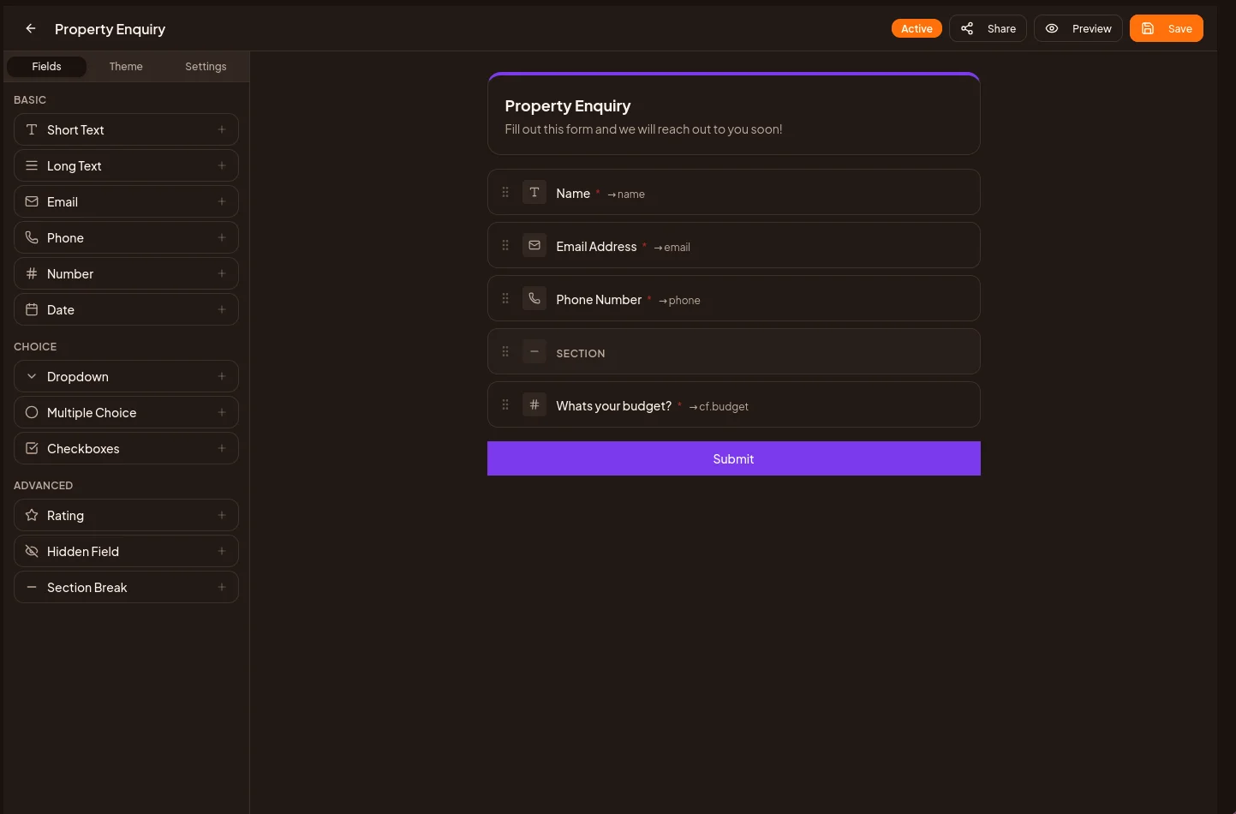
Task: Click plus icon next to Phone field
Action: coord(222,237)
